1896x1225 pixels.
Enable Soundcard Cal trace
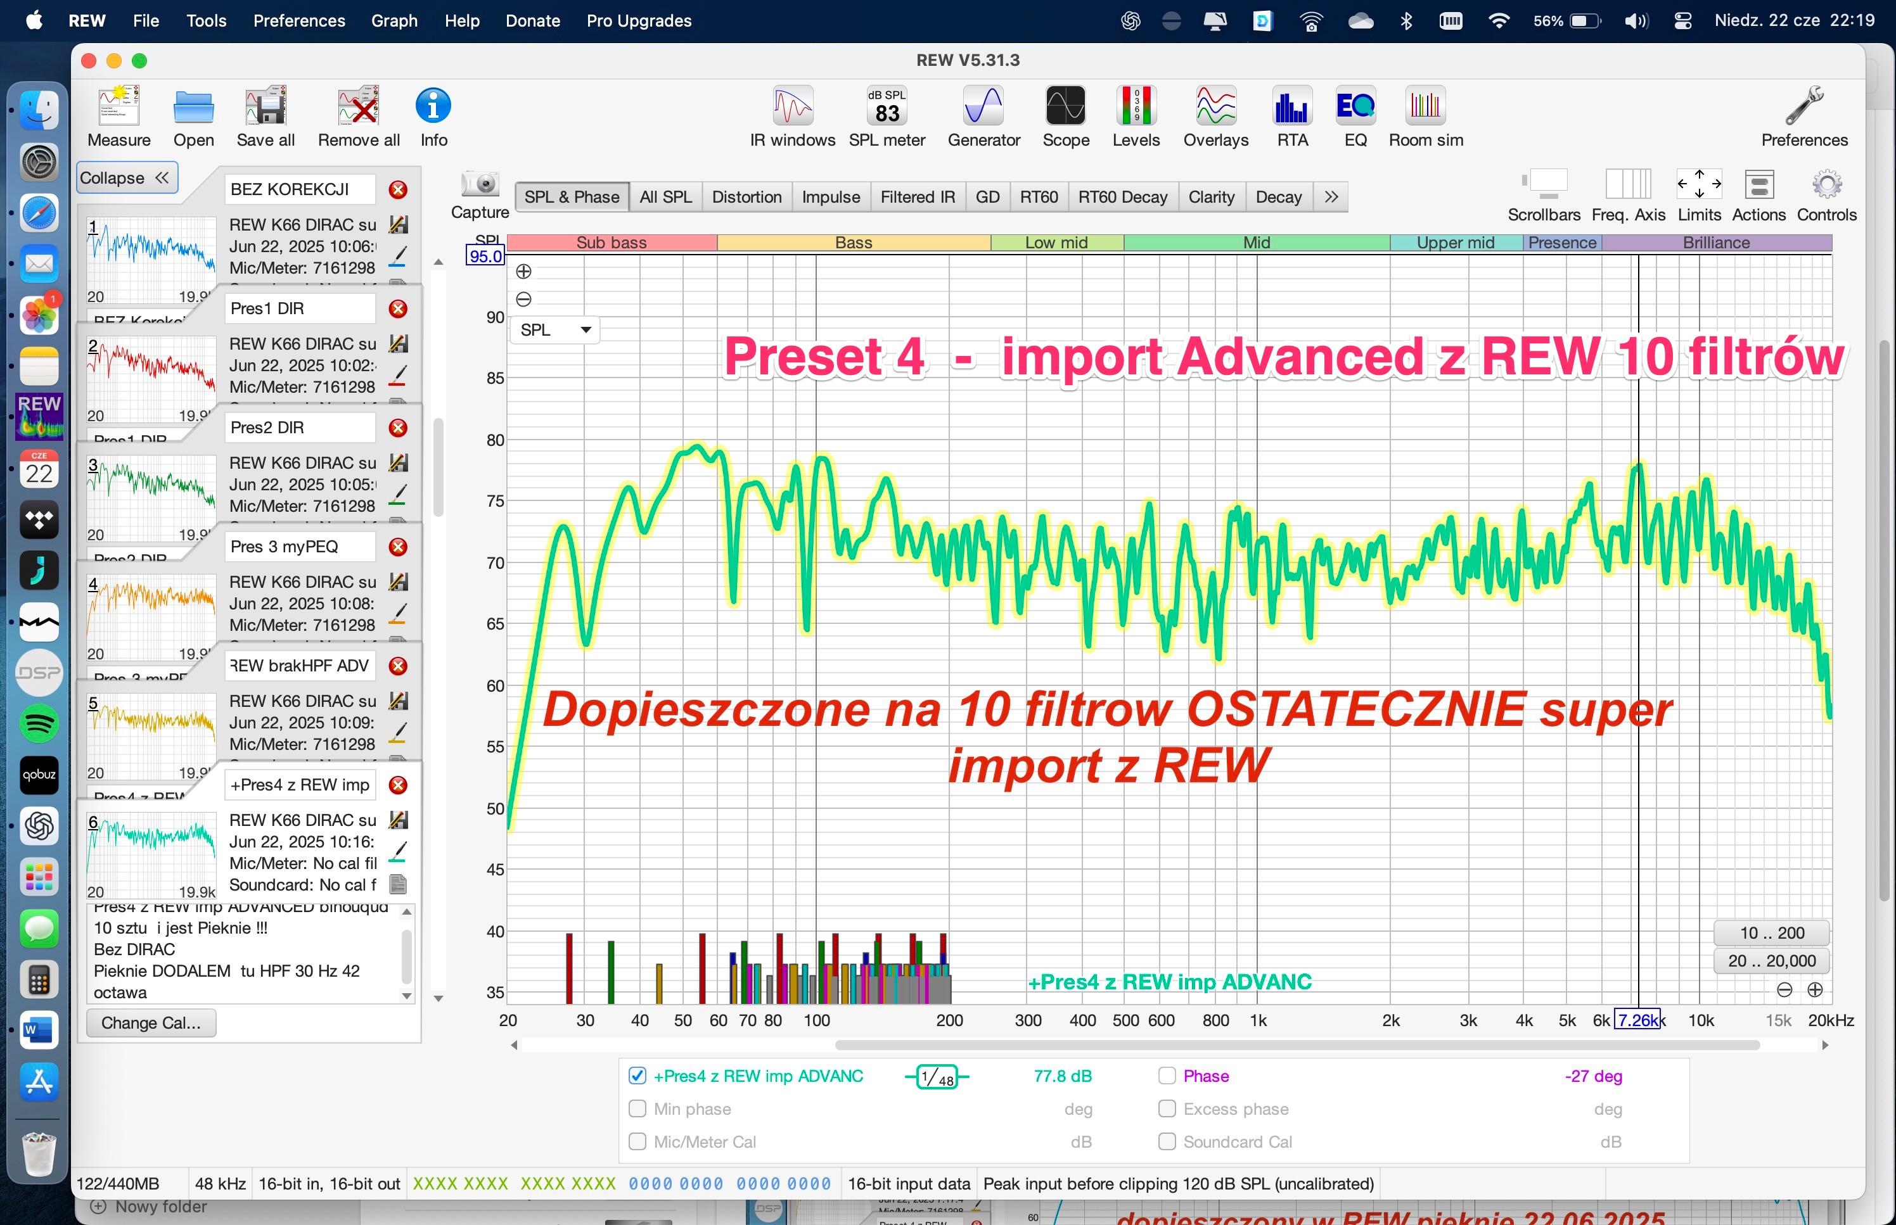[x=1167, y=1141]
